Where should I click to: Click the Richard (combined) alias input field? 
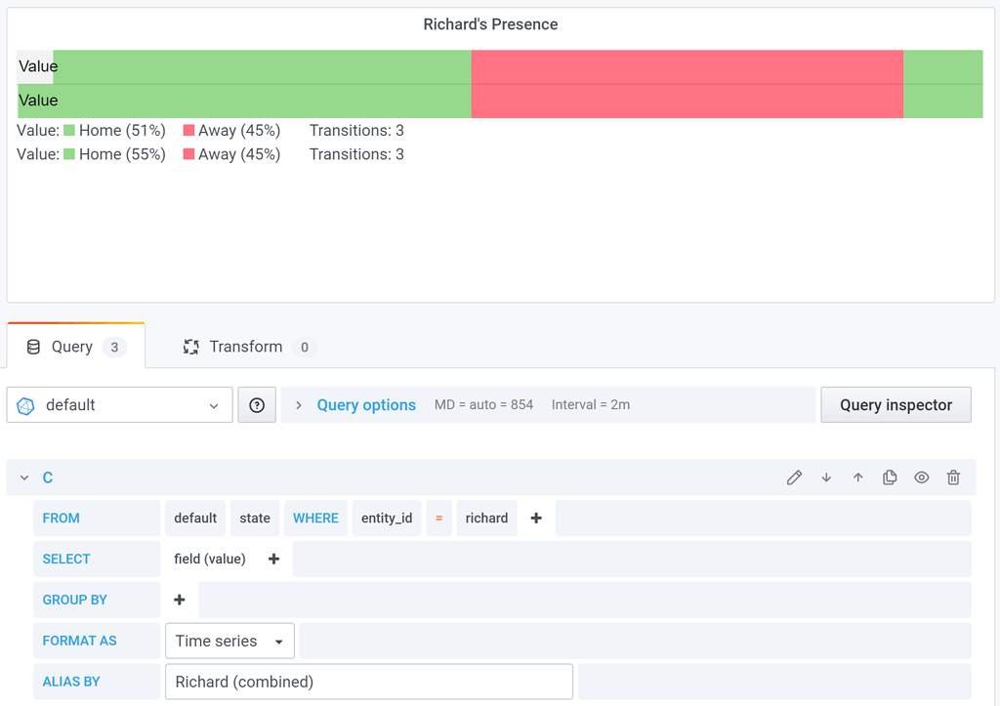pos(368,681)
